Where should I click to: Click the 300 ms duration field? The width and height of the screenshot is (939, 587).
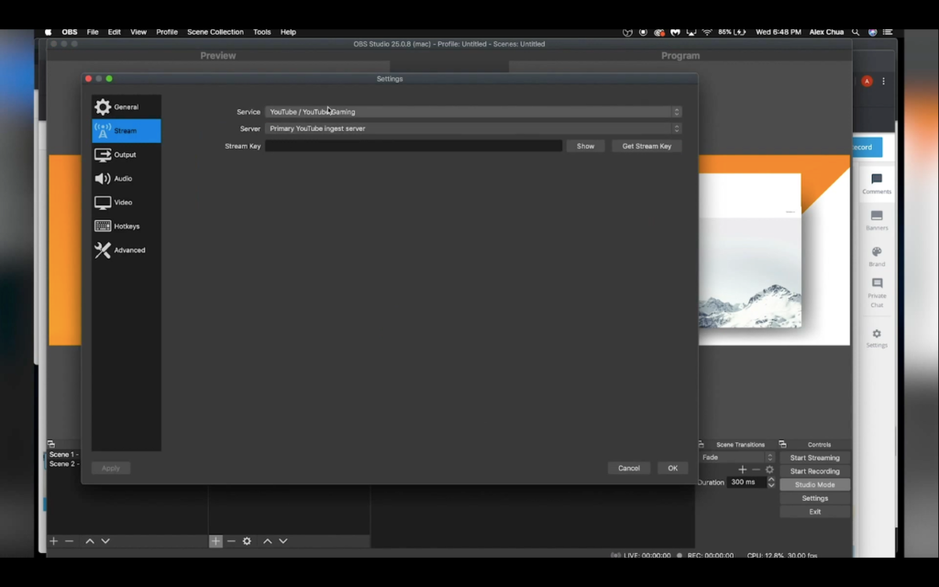pos(746,482)
